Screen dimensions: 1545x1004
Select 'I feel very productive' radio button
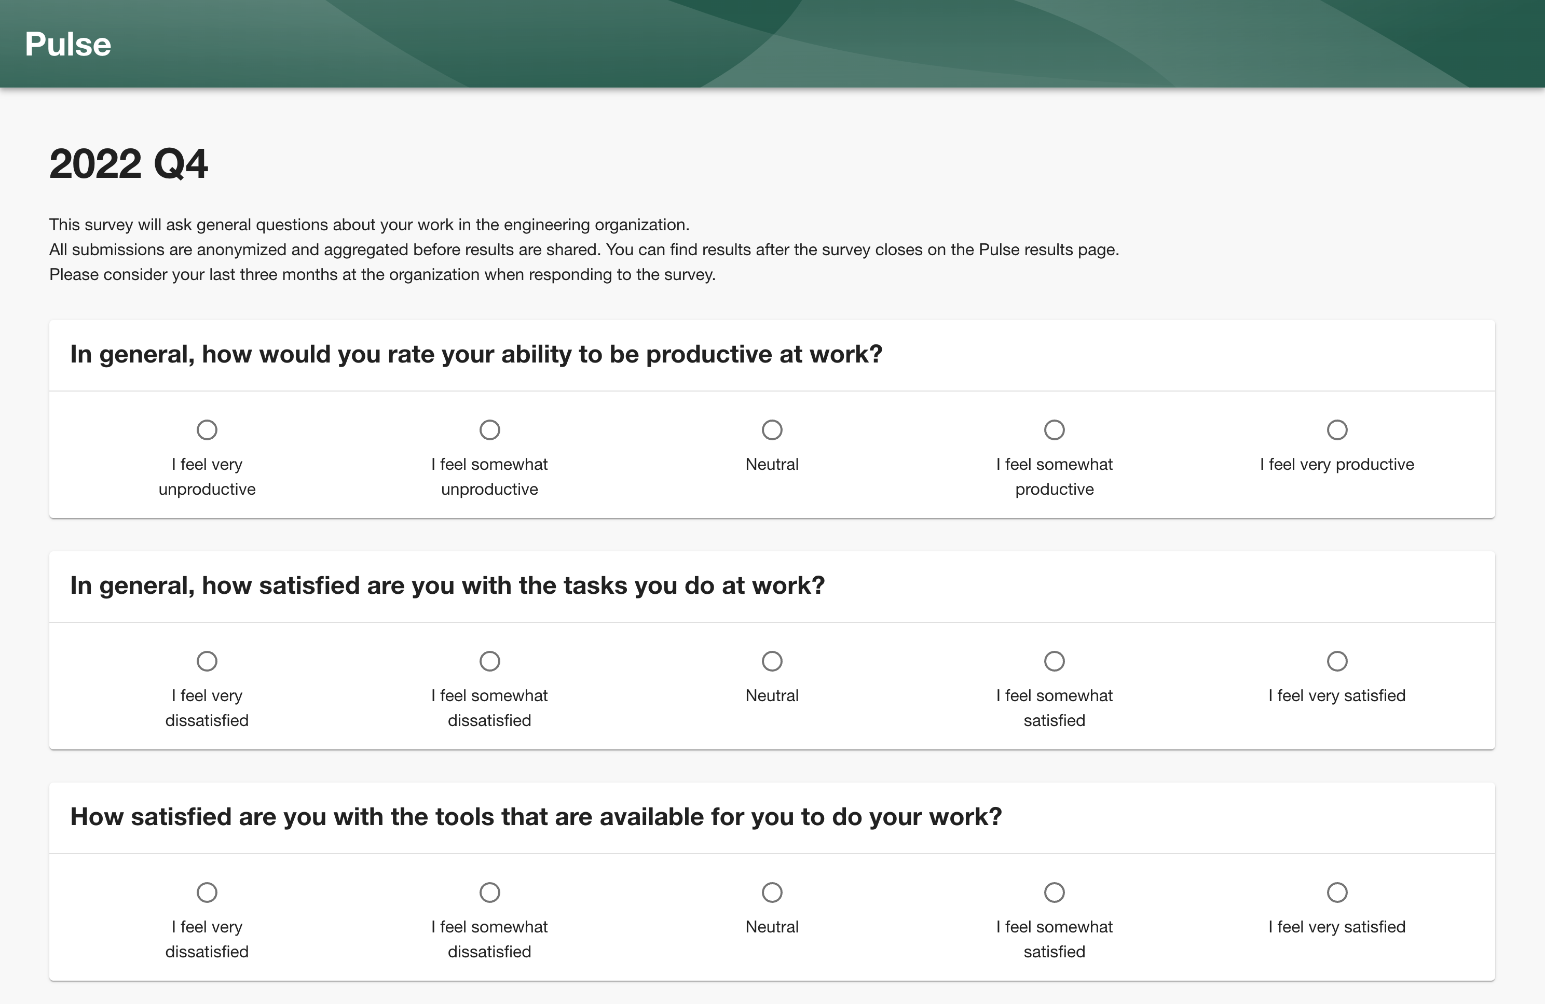pyautogui.click(x=1337, y=429)
